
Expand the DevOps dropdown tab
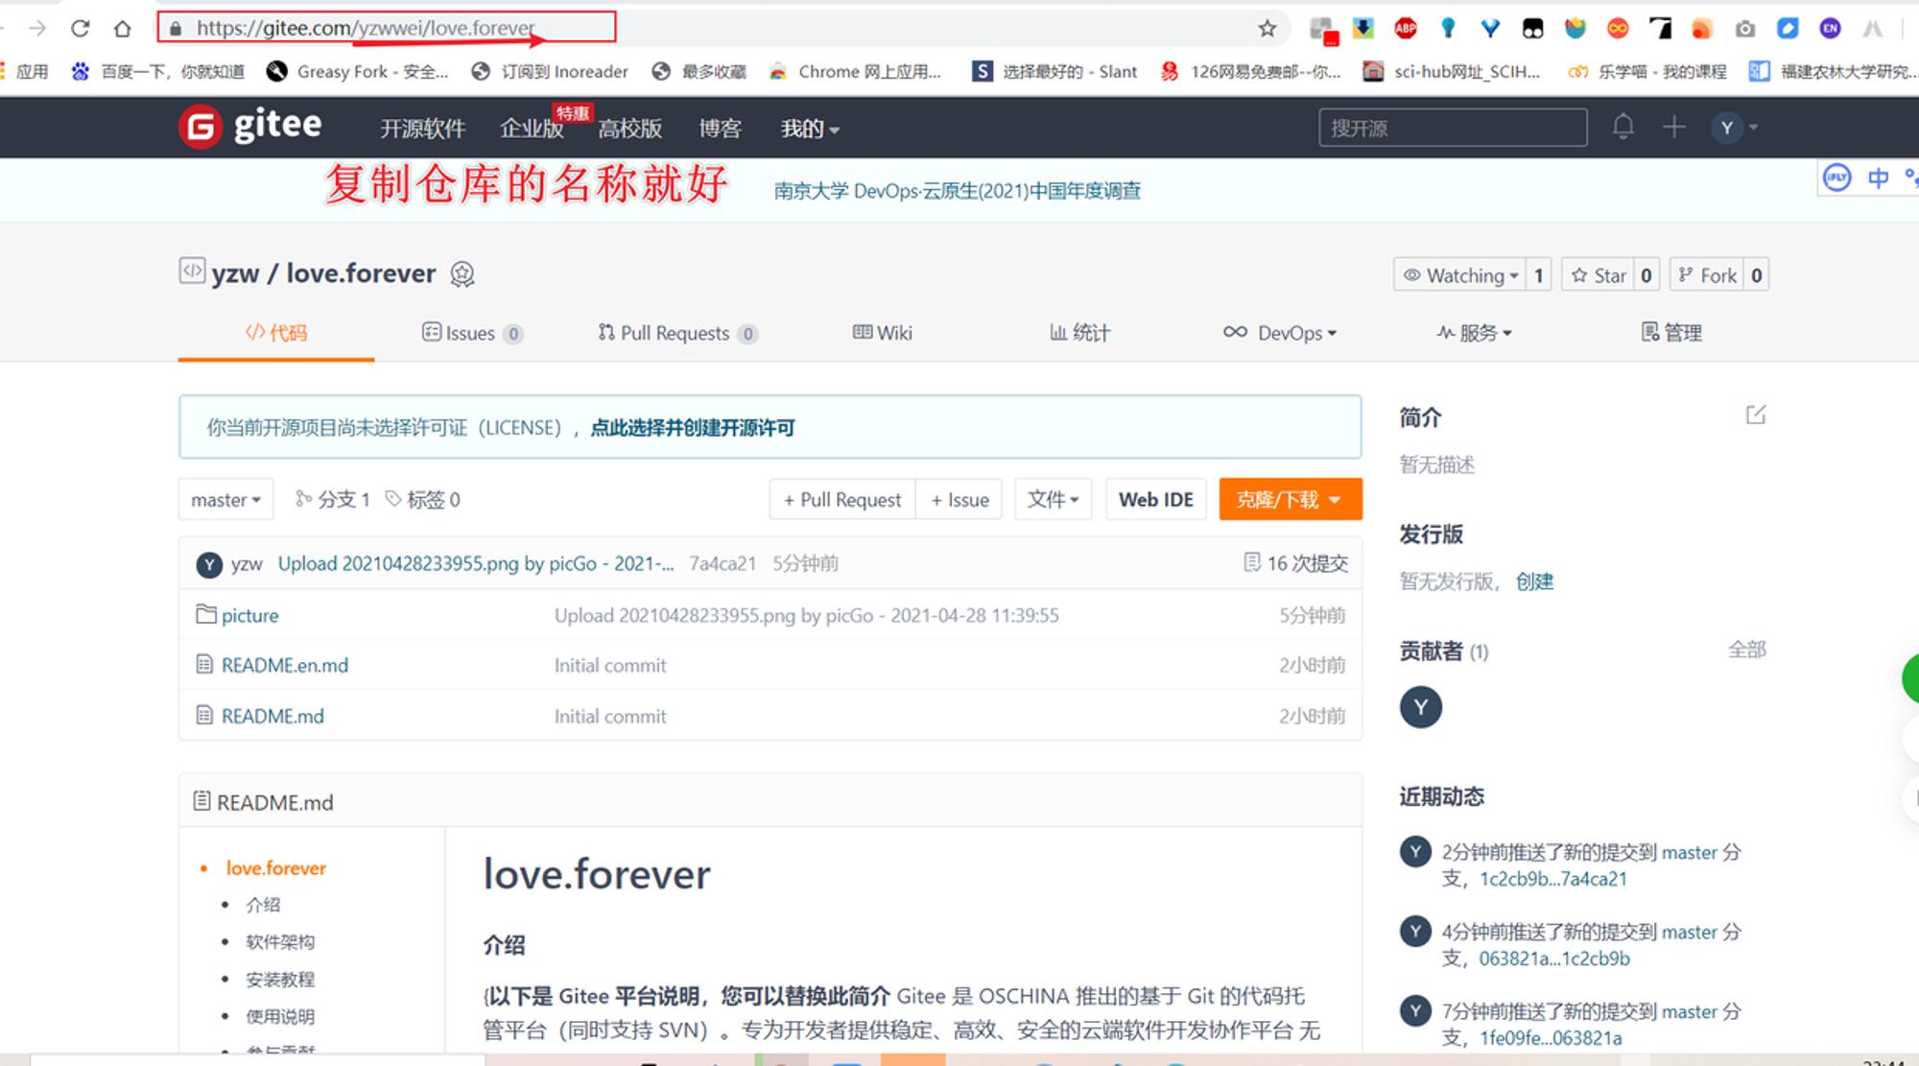click(x=1280, y=333)
